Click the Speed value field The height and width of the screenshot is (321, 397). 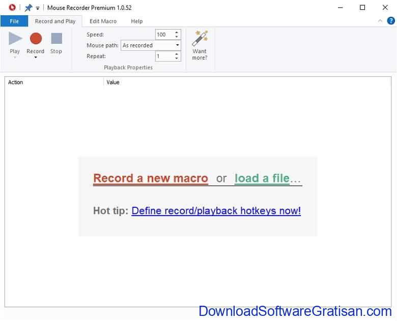click(x=164, y=35)
